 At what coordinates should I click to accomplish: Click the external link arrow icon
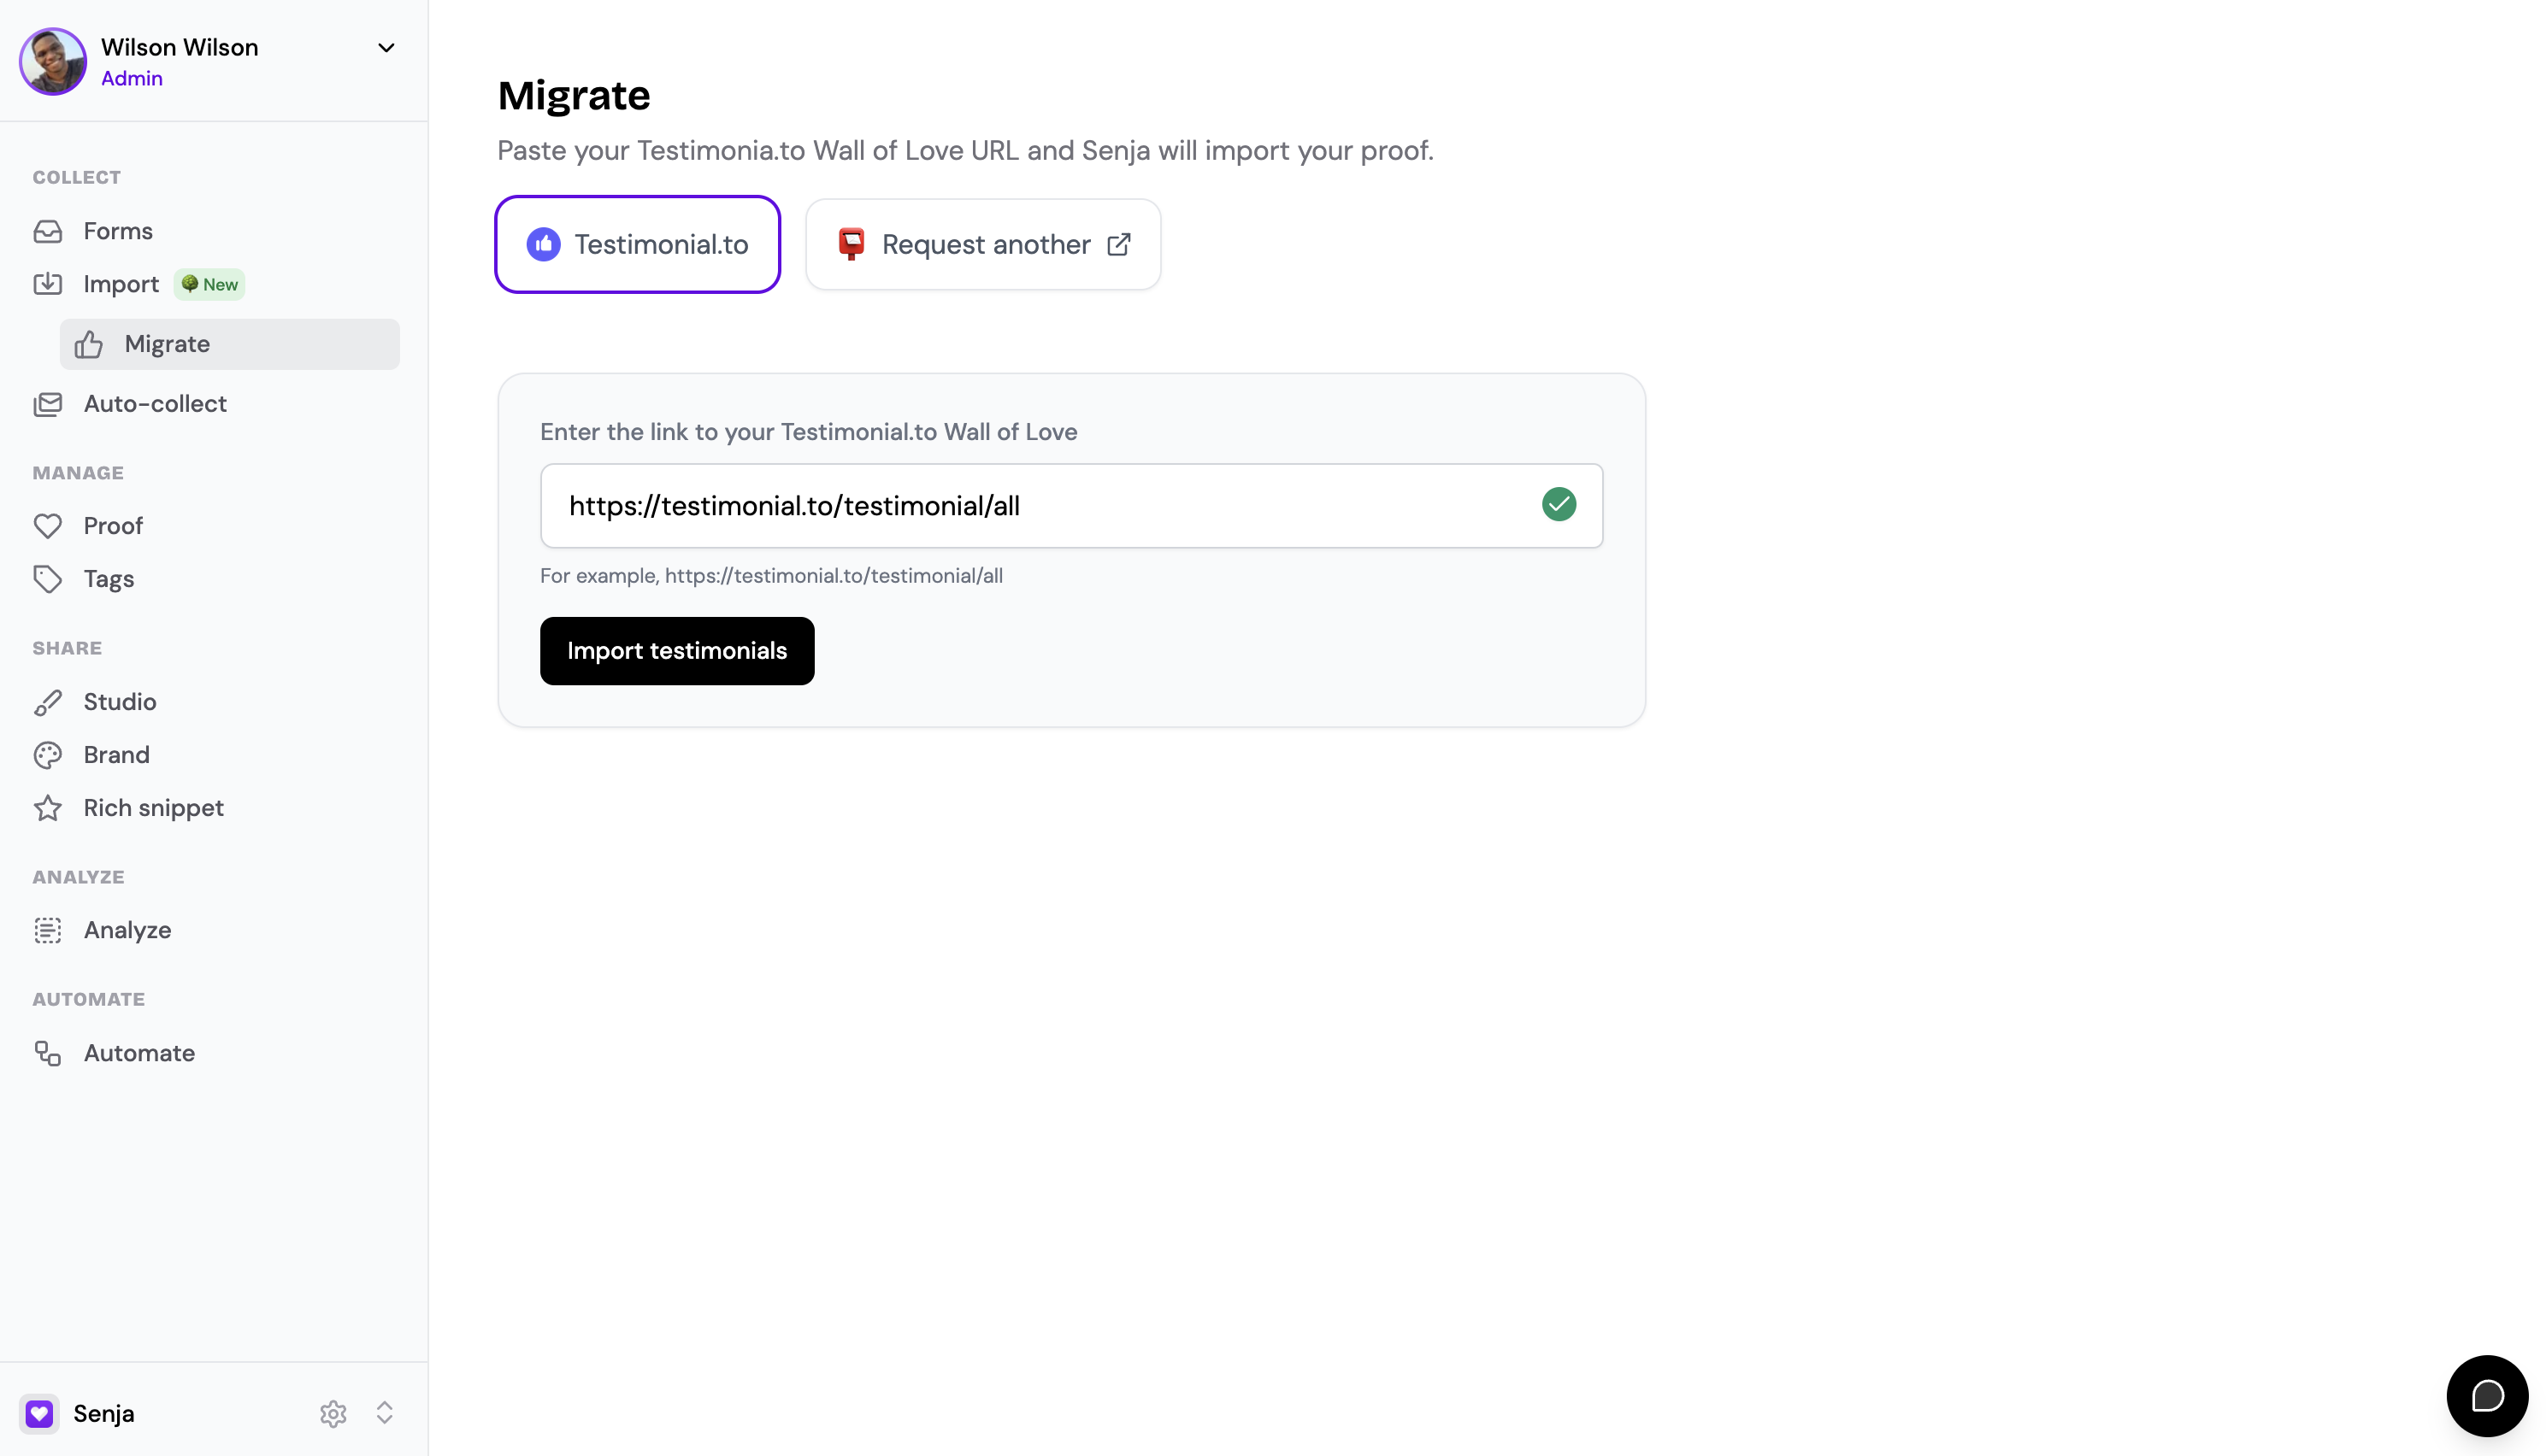[x=1119, y=244]
